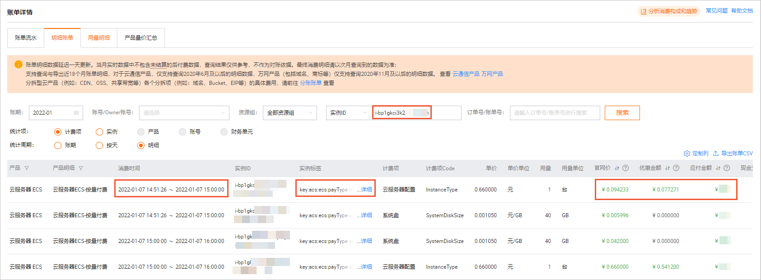761x280 pixels.
Task: Open the 帮助文档 link
Action: pyautogui.click(x=742, y=11)
